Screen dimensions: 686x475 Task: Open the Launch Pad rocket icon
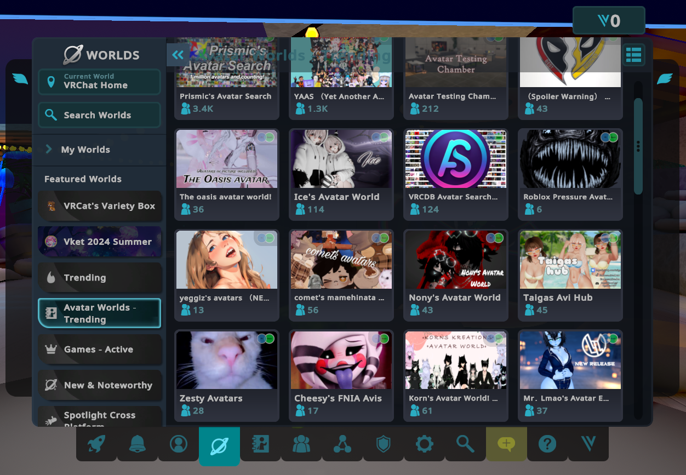click(x=96, y=444)
